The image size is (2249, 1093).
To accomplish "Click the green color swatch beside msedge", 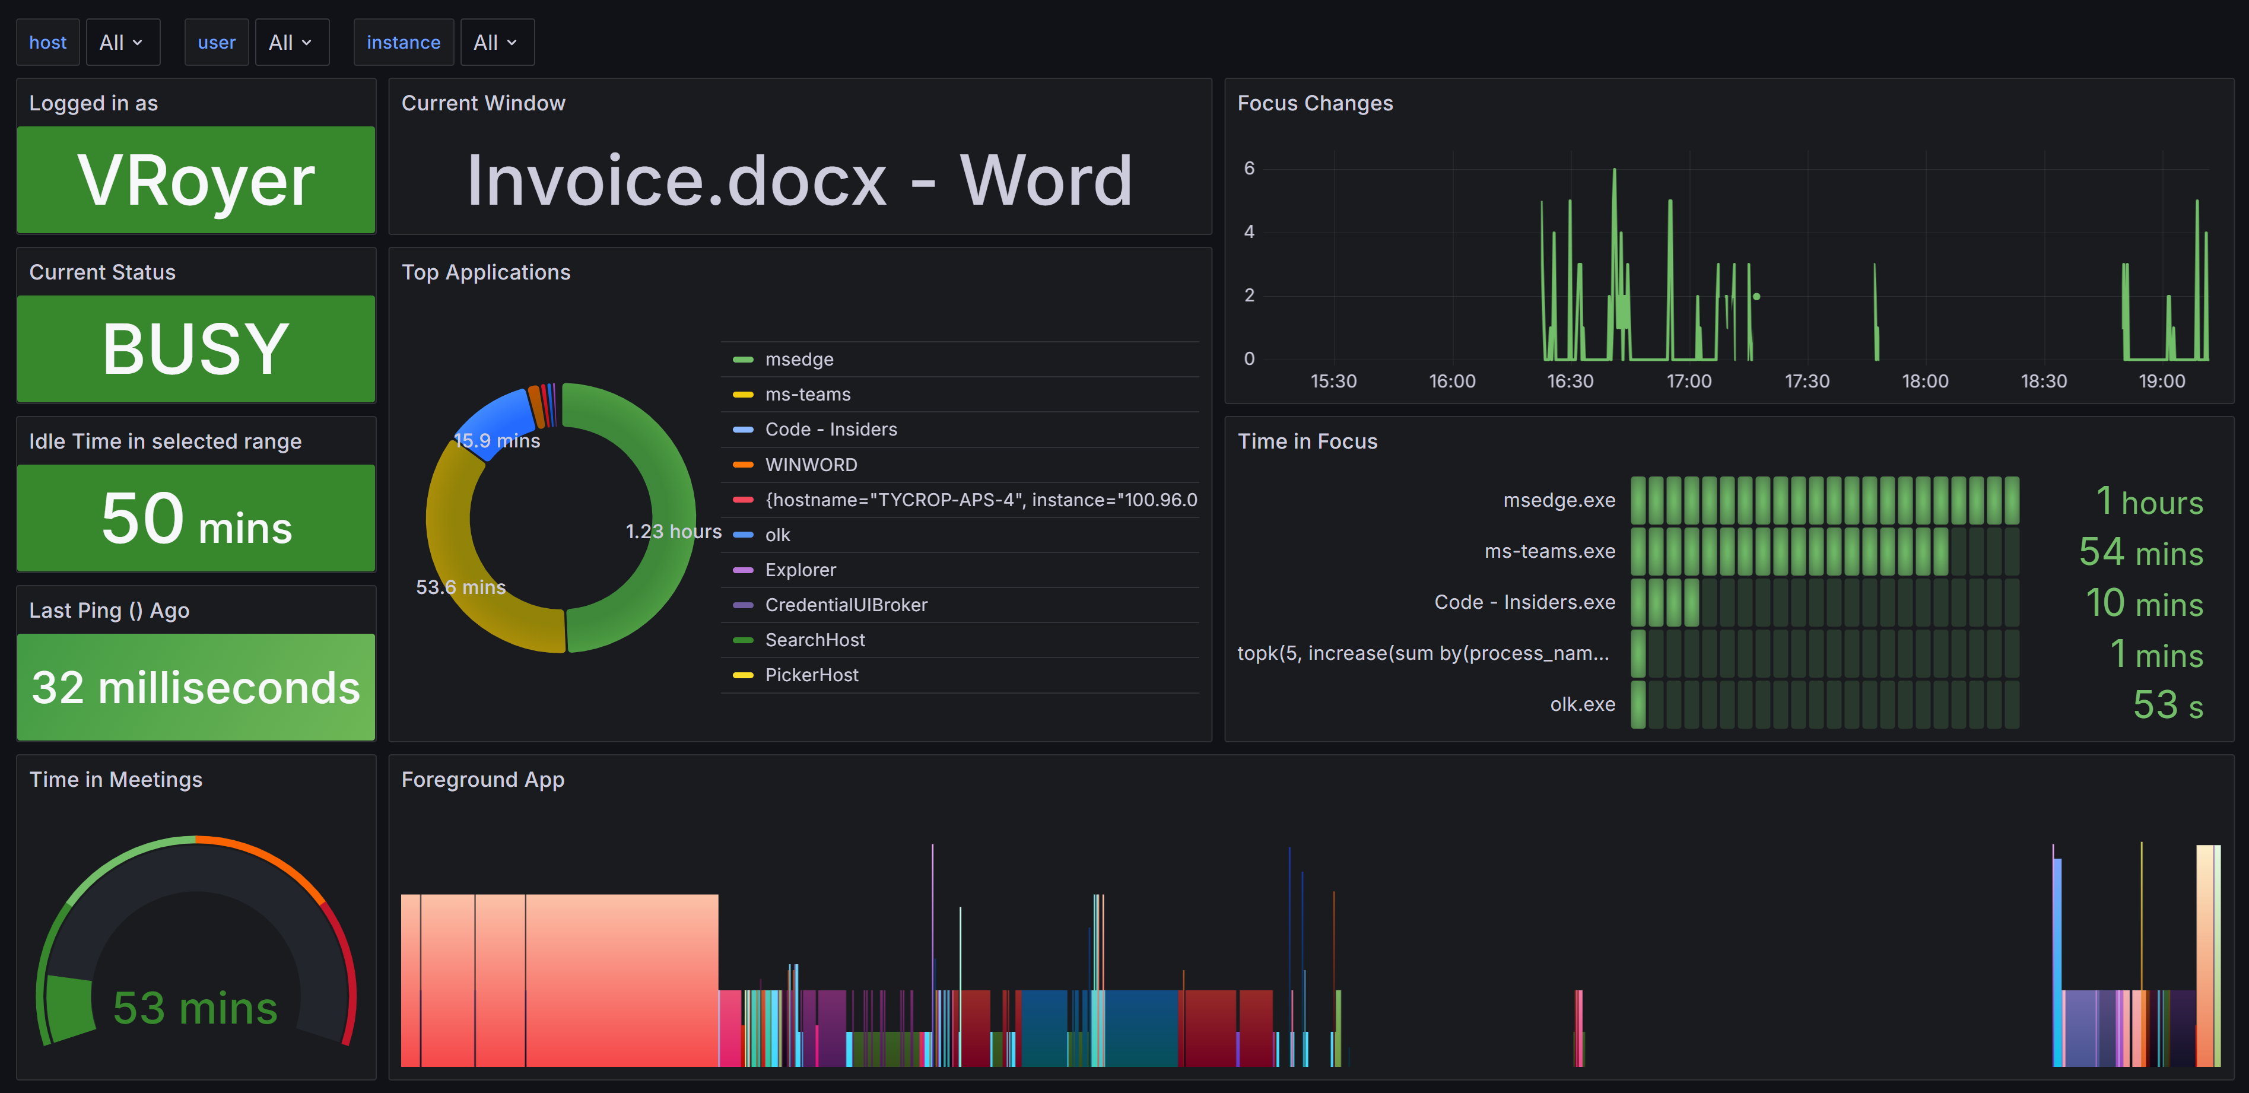I will pyautogui.click(x=741, y=359).
